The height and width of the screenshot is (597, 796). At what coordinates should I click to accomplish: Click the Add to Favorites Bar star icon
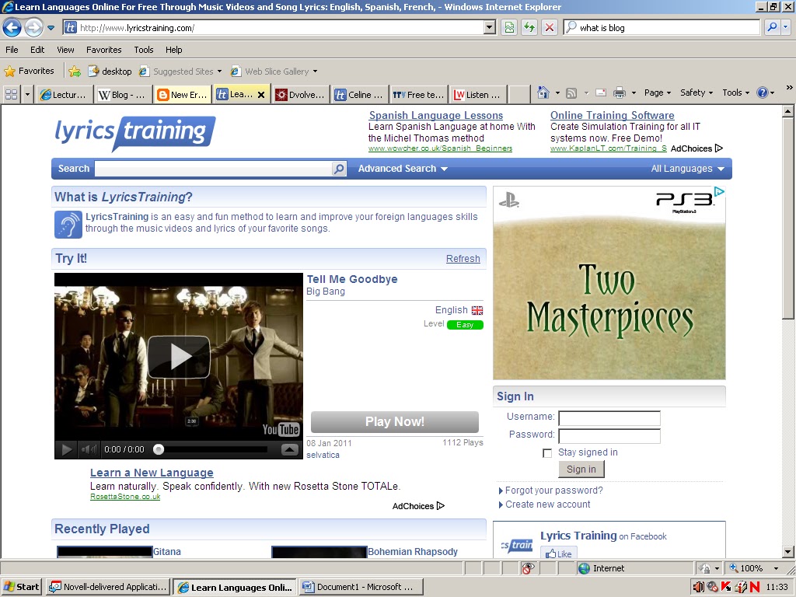[75, 71]
